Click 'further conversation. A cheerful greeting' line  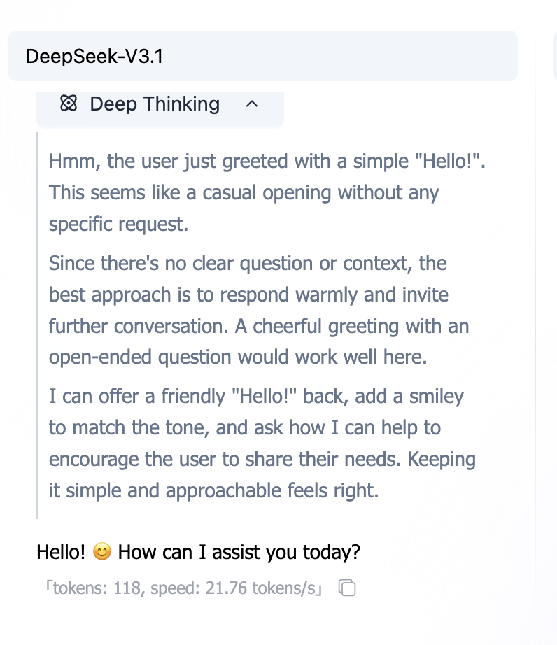[x=259, y=326]
